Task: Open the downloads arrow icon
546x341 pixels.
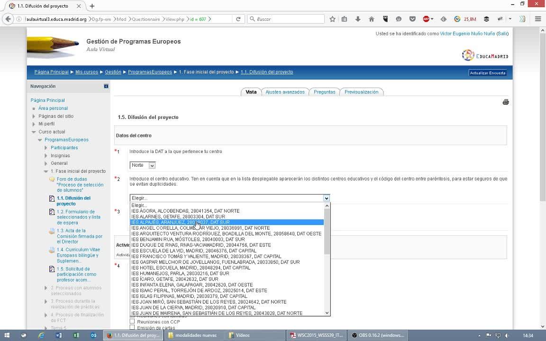Action: 358,19
